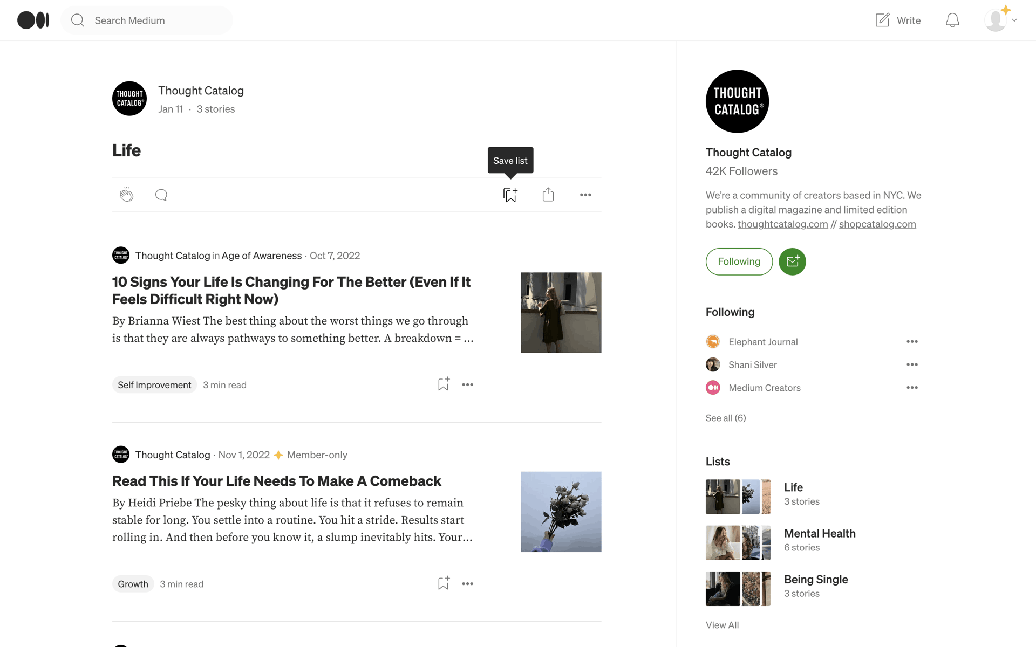
Task: Toggle the Following button
Action: point(739,261)
